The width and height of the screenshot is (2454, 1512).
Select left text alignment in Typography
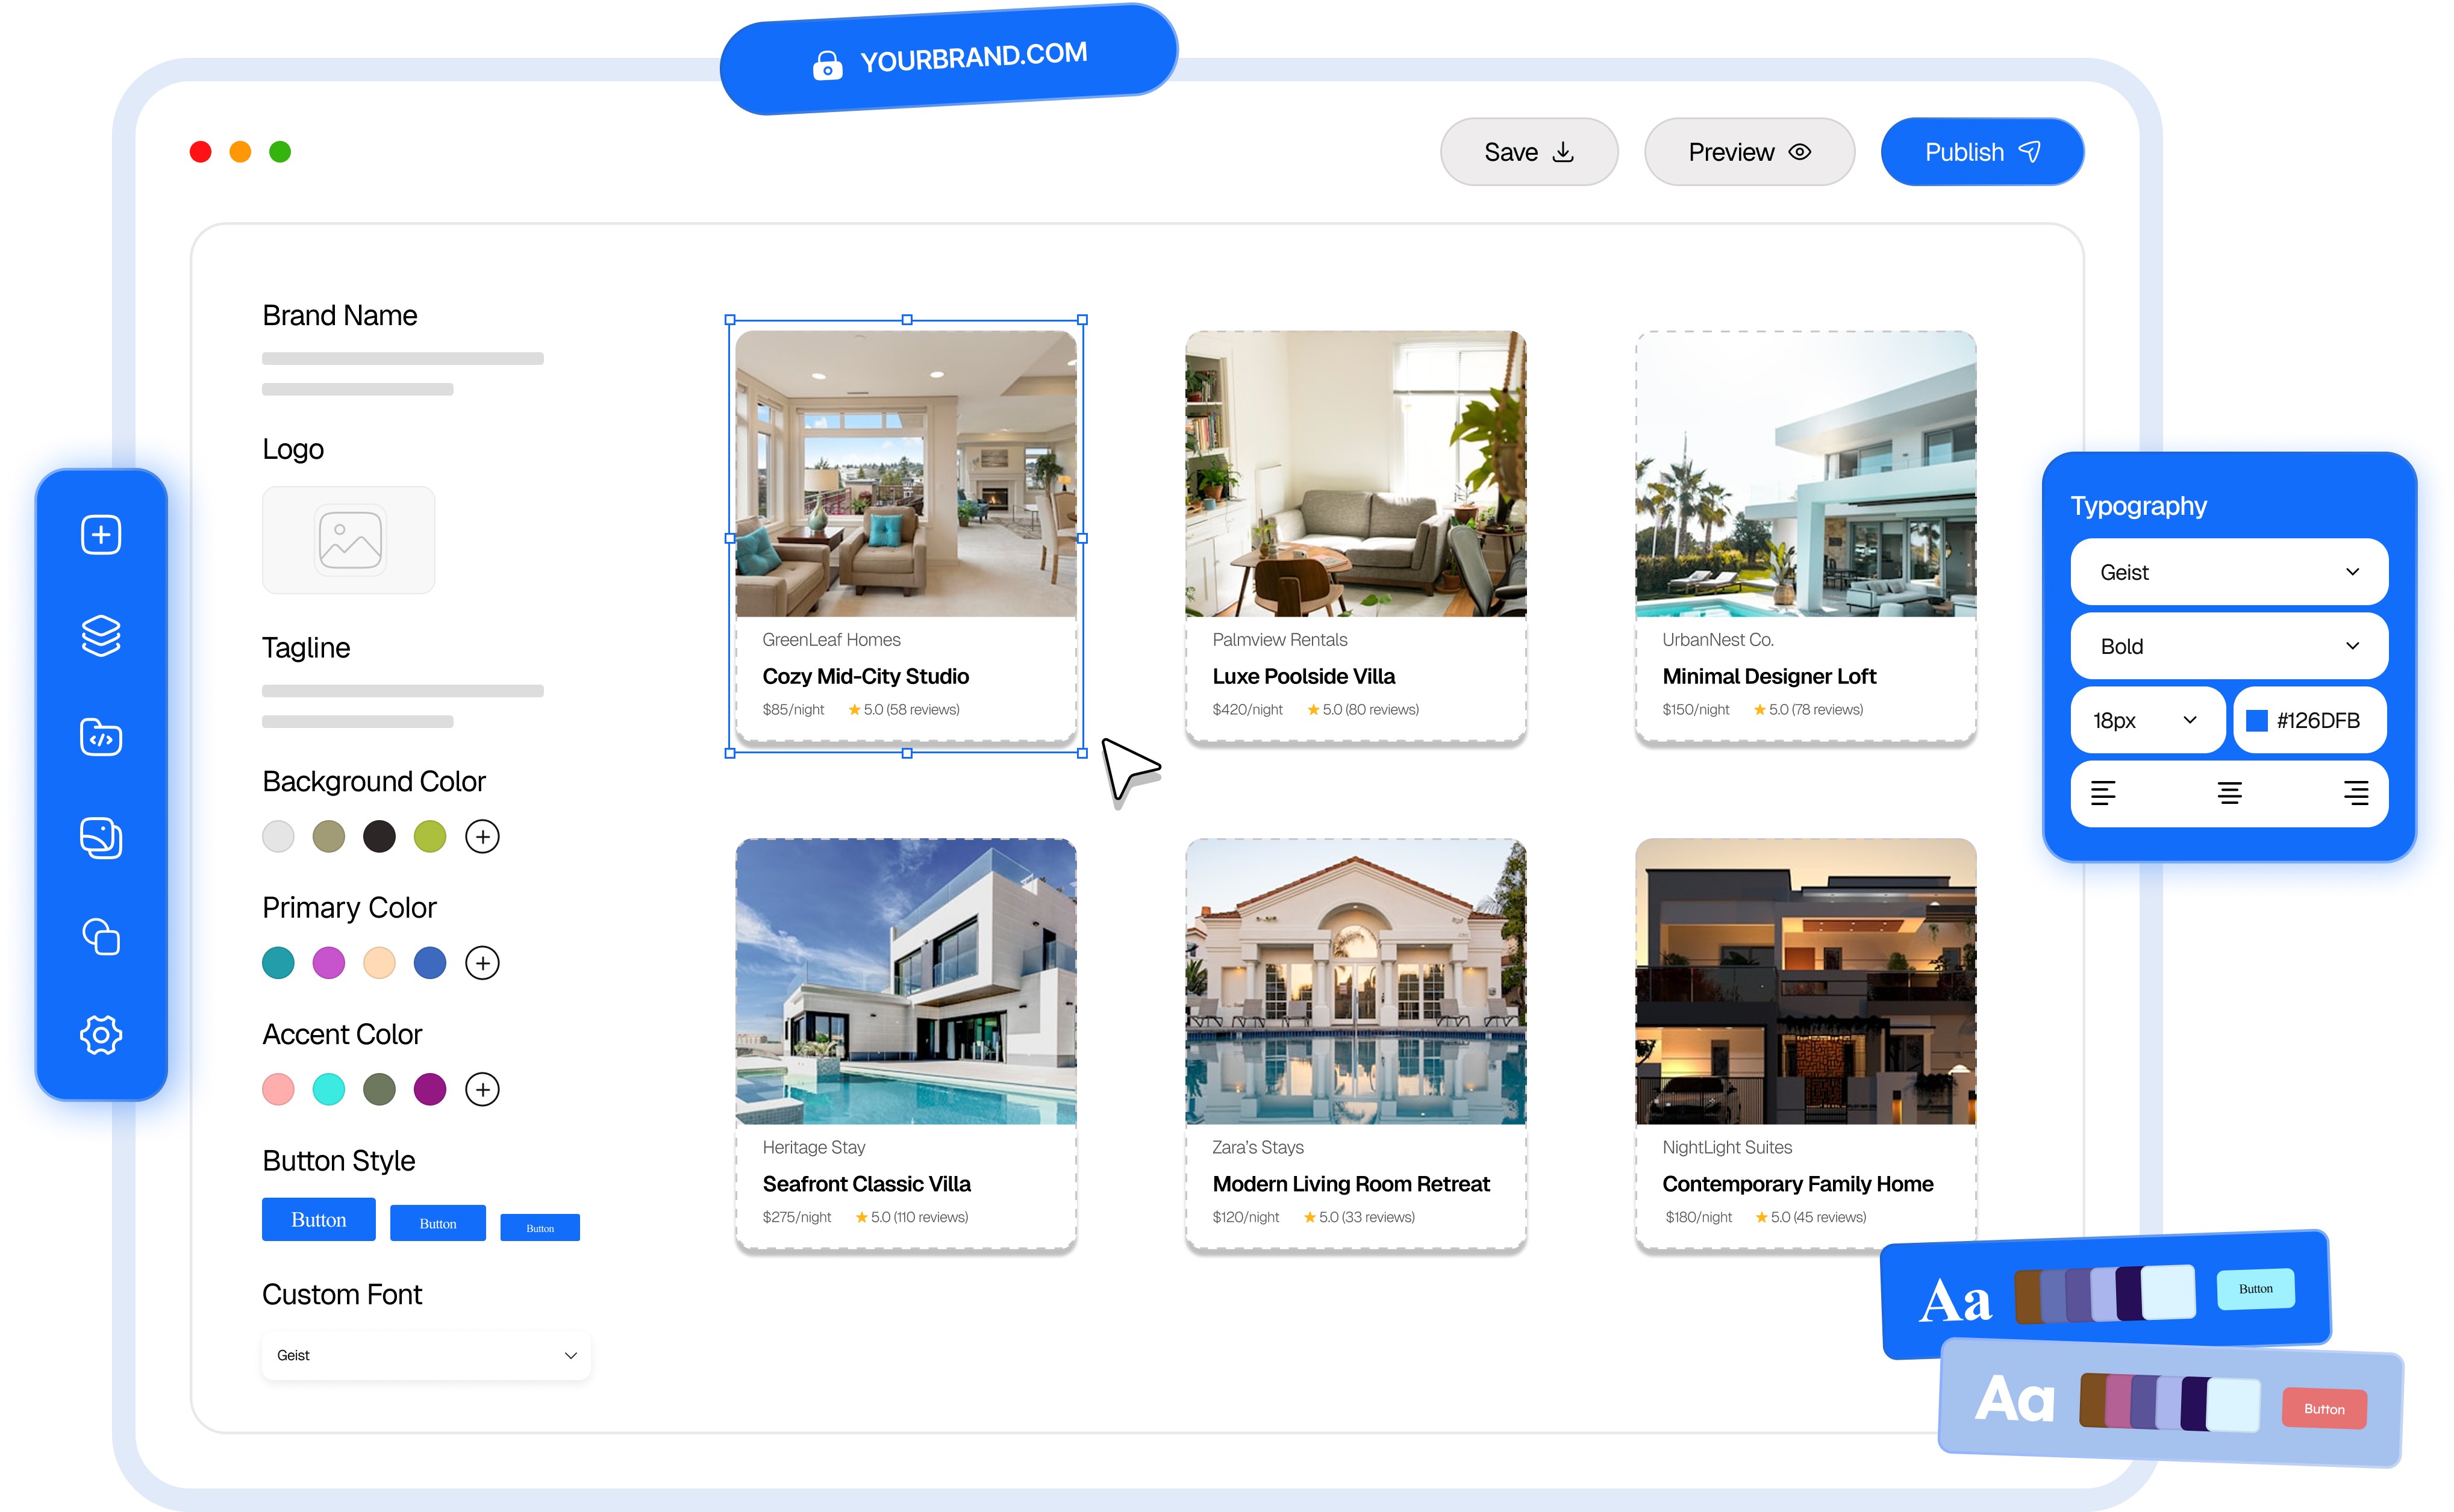tap(2103, 793)
